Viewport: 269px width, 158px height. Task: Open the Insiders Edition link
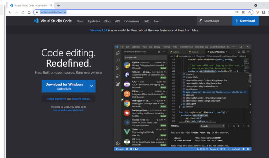[x=81, y=99]
